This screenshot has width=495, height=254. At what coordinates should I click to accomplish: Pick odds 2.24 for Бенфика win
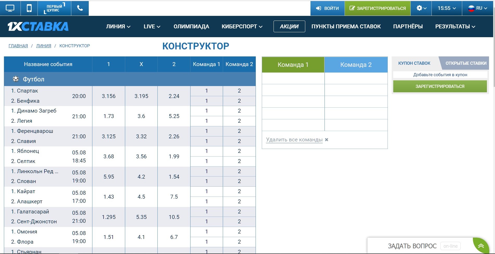[x=174, y=96]
